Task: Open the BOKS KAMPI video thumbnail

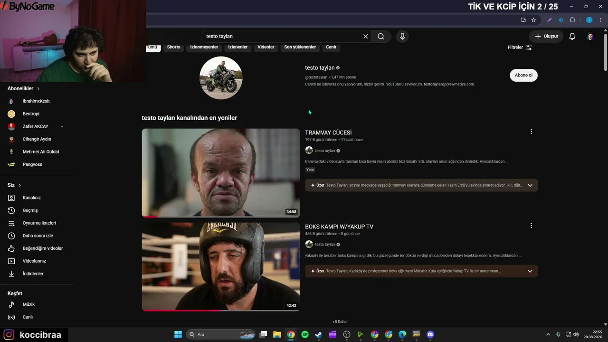Action: tap(221, 267)
